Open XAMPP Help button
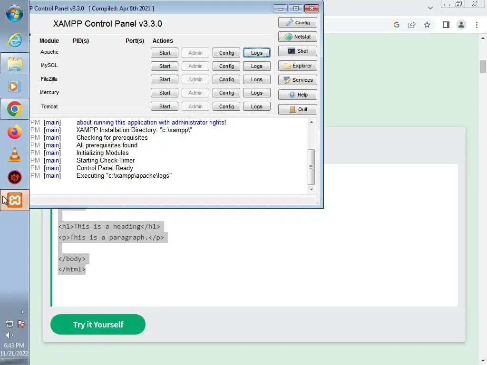The image size is (487, 365). (x=298, y=95)
